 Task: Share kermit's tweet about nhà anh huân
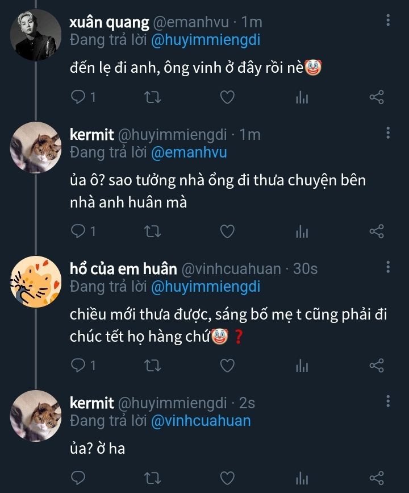coord(377,231)
